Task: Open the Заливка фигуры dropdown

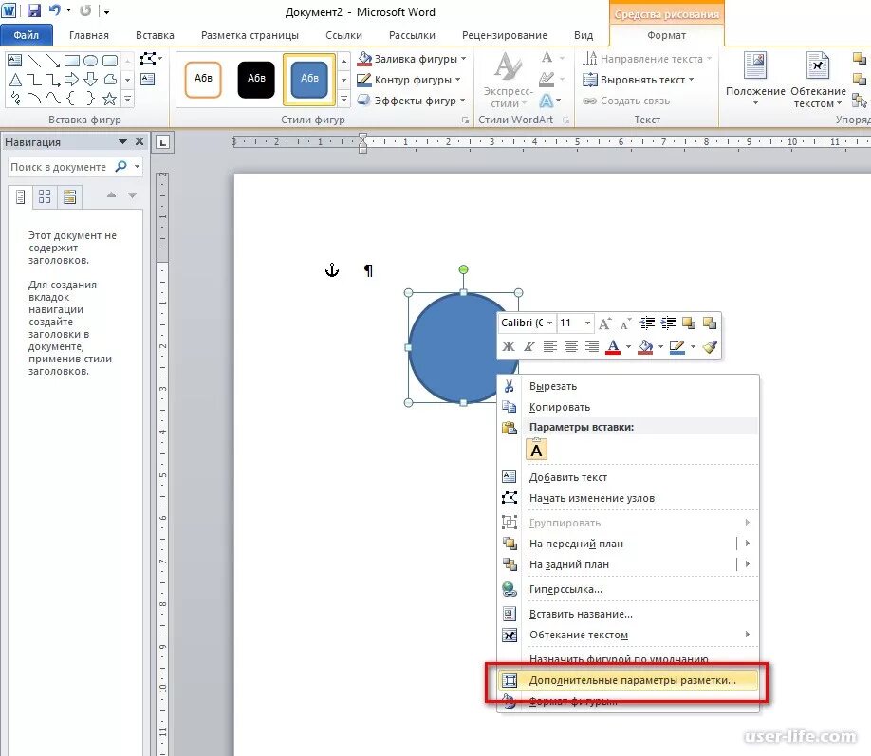Action: coord(412,59)
